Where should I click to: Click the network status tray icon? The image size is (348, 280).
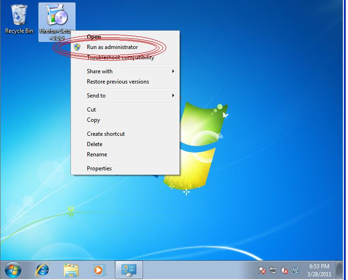[273, 270]
